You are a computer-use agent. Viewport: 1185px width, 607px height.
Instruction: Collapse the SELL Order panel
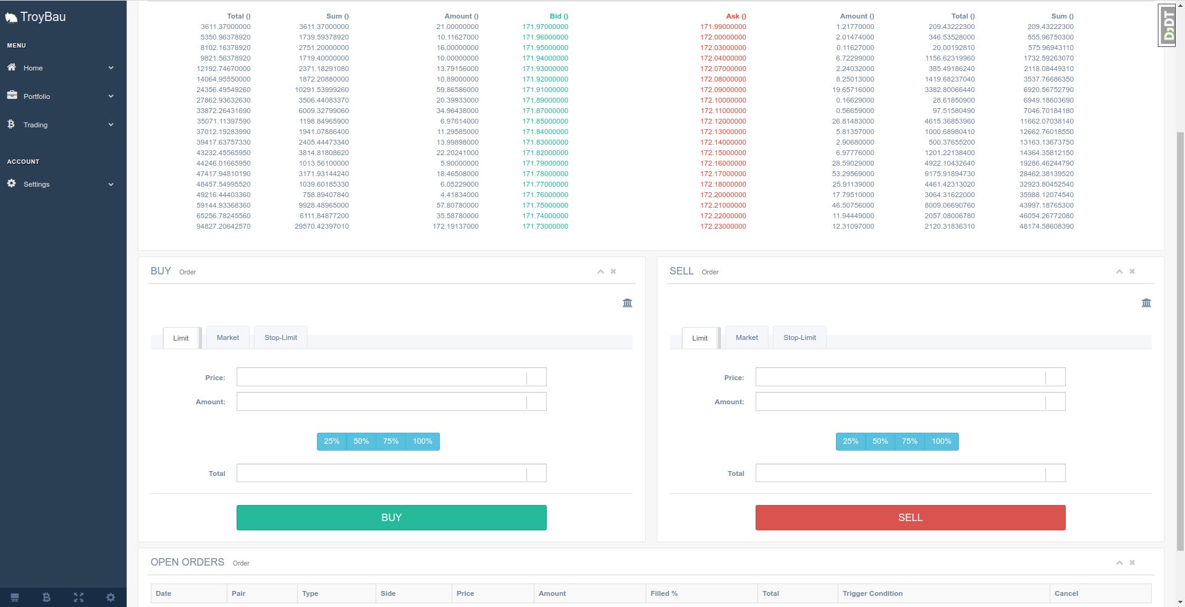1120,271
